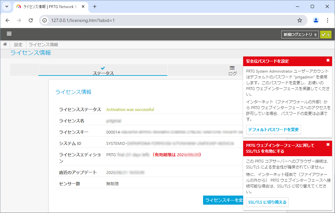Close the PRTG license browser tab
The width and height of the screenshot is (335, 213).
pyautogui.click(x=83, y=6)
